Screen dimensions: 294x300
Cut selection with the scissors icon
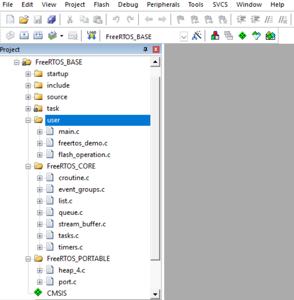click(x=70, y=19)
